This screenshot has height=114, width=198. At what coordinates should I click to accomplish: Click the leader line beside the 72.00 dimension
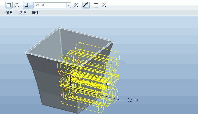118,99
